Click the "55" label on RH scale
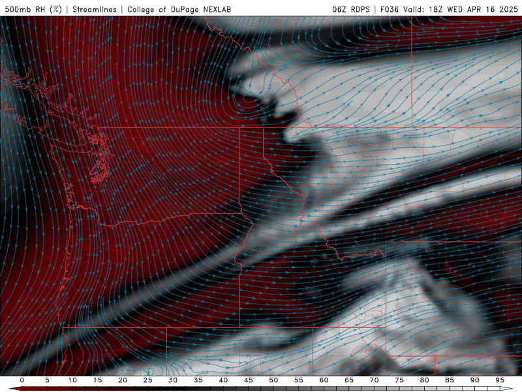The image size is (522, 392). [299, 380]
